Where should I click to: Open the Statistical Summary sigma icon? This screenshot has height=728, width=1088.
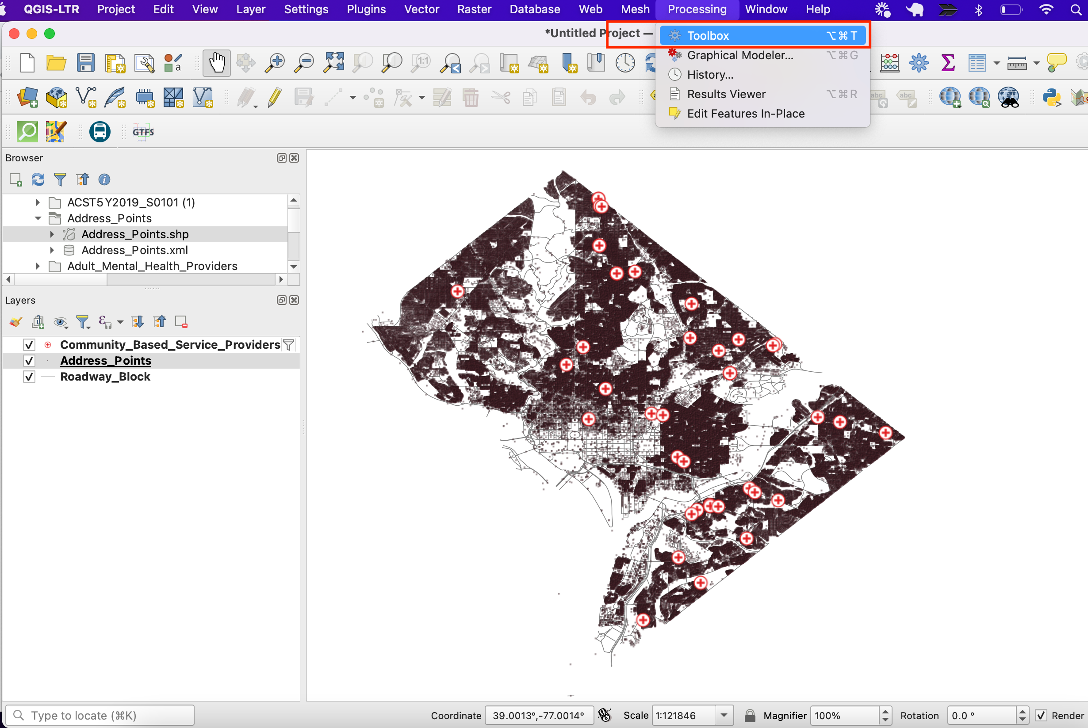[948, 63]
